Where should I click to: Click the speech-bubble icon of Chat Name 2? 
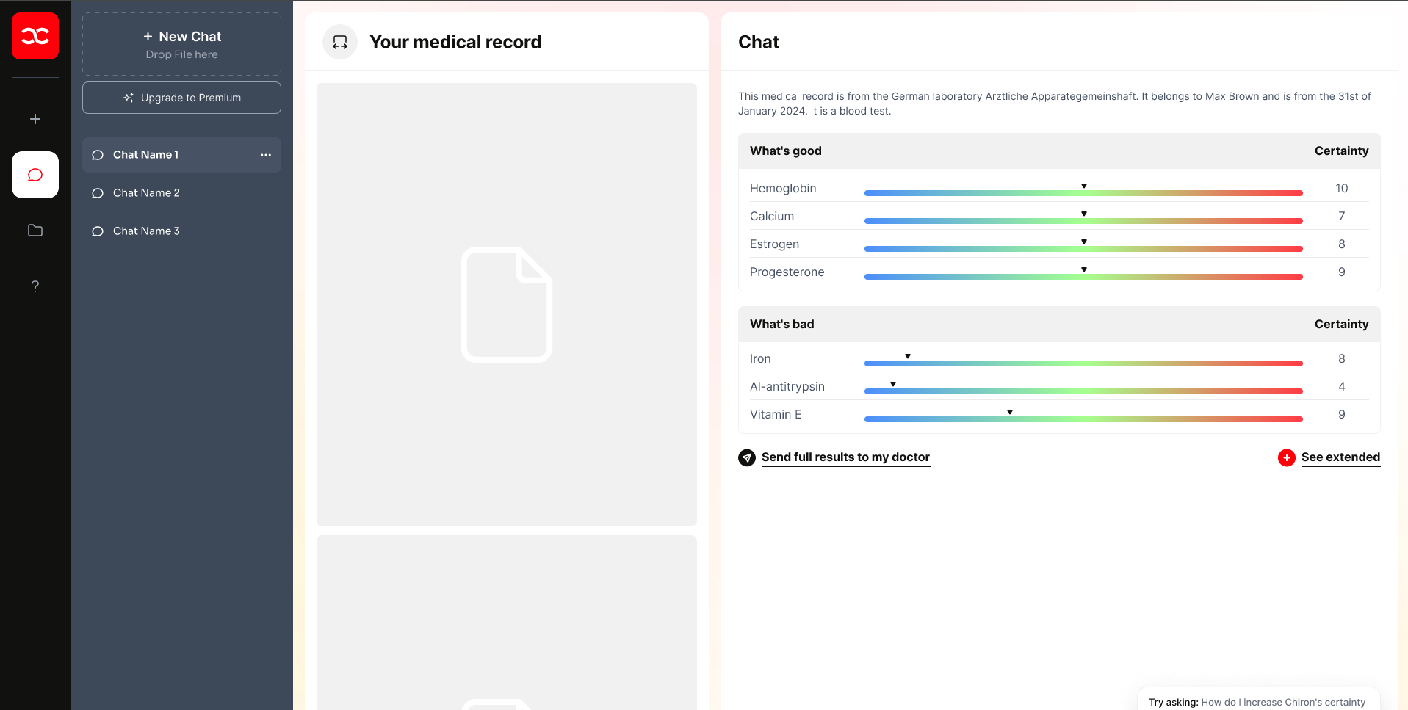point(98,193)
